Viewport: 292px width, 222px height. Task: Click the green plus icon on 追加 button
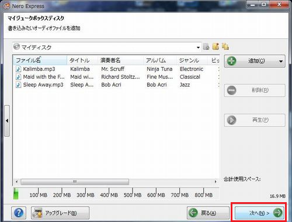[231, 61]
